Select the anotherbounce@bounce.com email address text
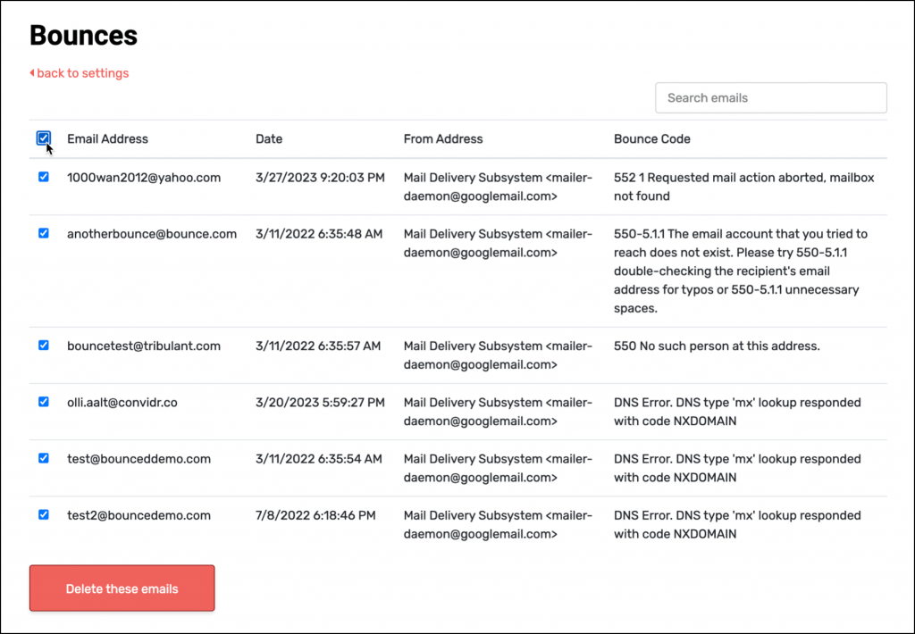The width and height of the screenshot is (915, 634). (x=152, y=234)
